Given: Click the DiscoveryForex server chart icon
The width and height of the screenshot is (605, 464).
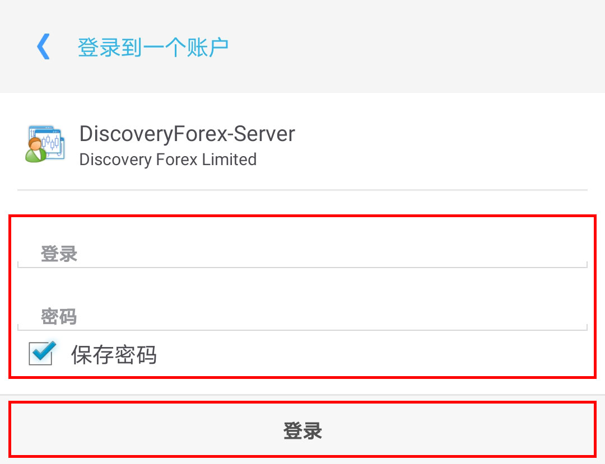Looking at the screenshot, I should pos(45,144).
